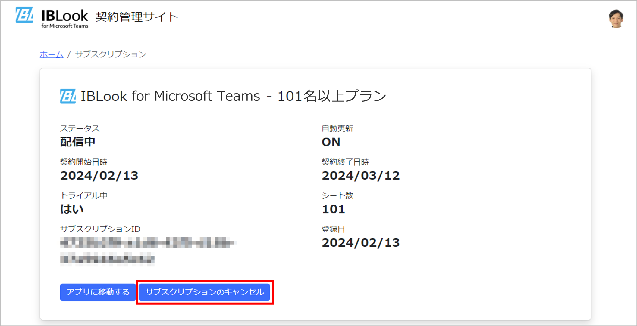Click the トライアル中 はい value
637x326 pixels.
click(72, 209)
